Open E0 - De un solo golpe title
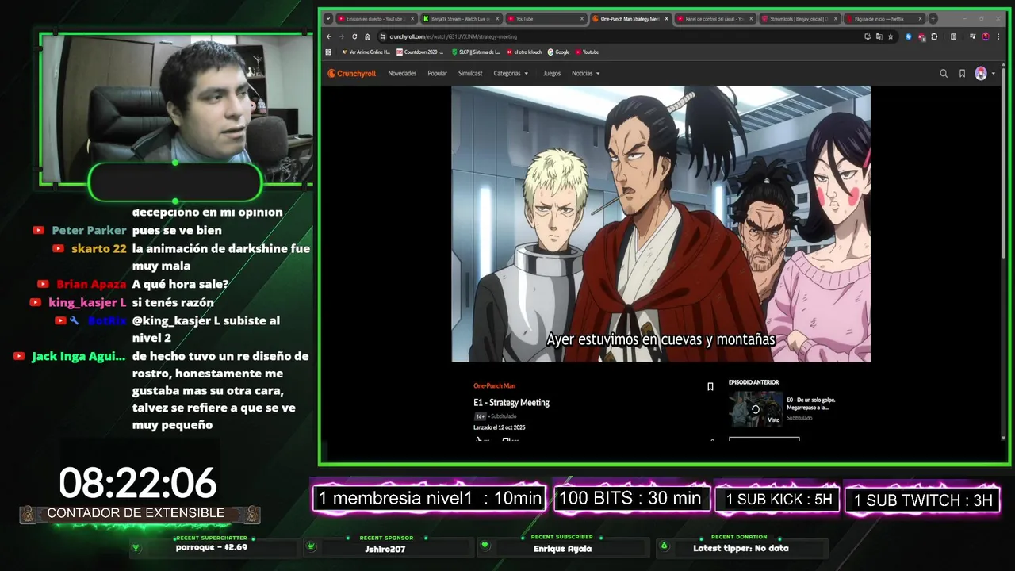1015x571 pixels. click(x=811, y=404)
